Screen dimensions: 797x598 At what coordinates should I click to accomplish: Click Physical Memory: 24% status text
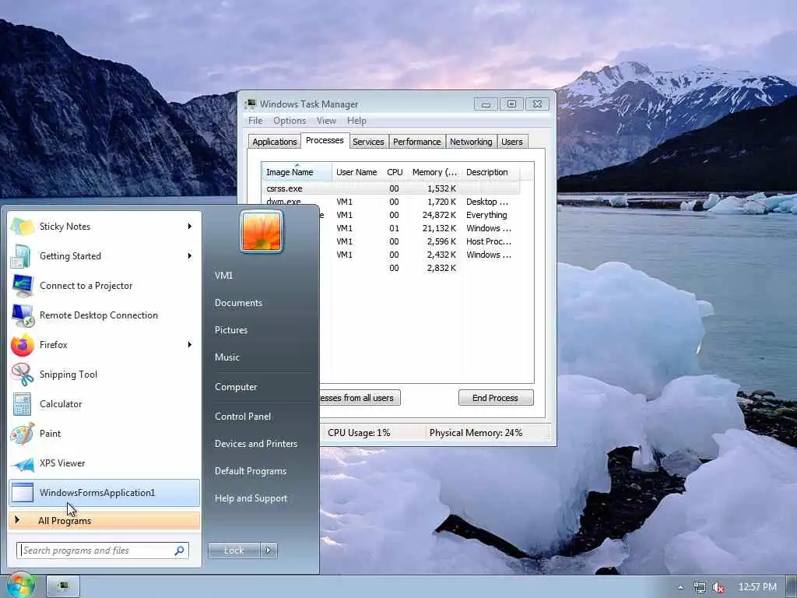tap(476, 433)
